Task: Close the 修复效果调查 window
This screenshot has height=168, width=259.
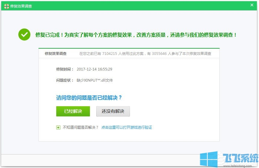Action: [x=252, y=5]
